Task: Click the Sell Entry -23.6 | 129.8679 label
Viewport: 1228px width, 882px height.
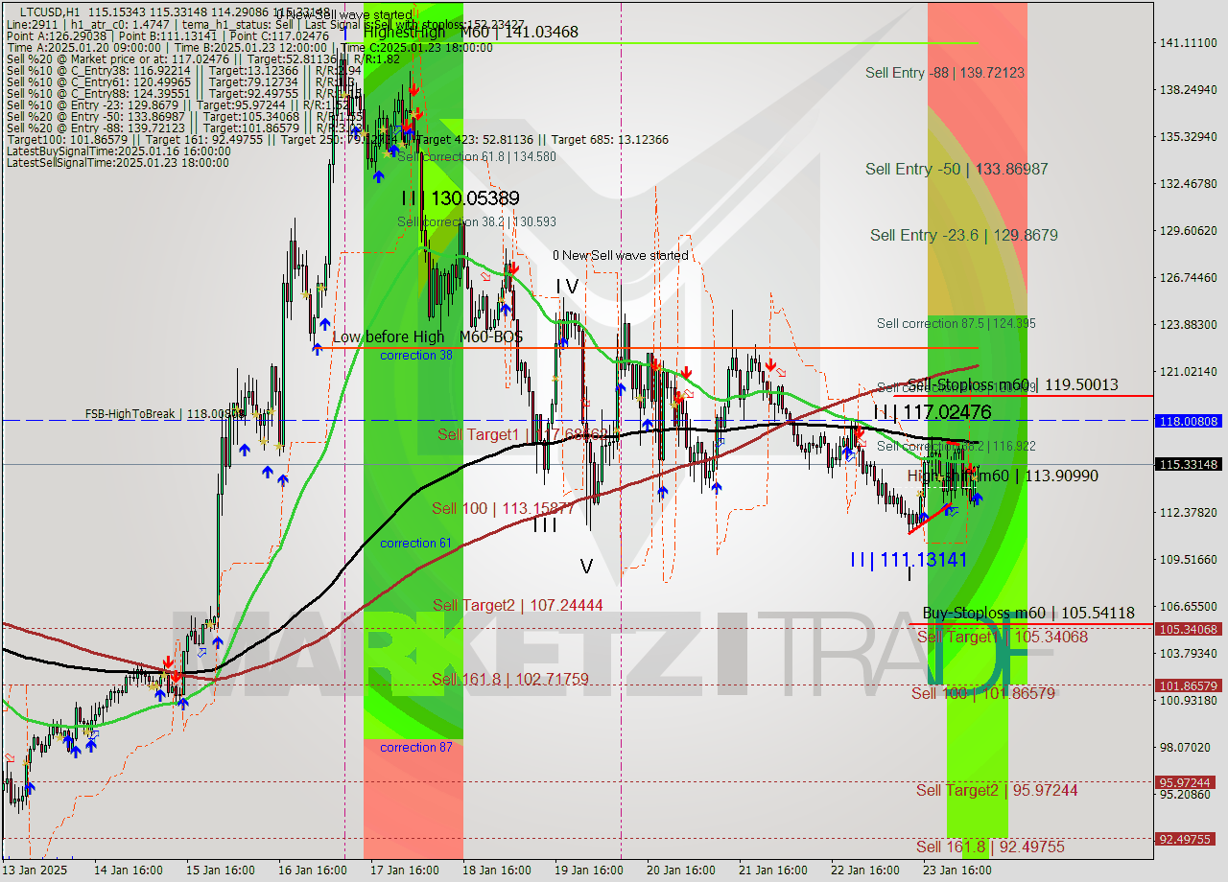Action: [964, 235]
